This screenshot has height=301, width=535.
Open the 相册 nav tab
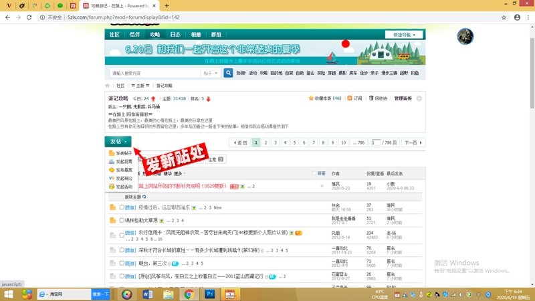[196, 35]
